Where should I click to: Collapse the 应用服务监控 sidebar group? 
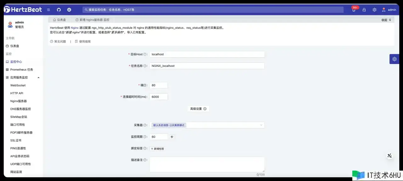pyautogui.click(x=38, y=78)
